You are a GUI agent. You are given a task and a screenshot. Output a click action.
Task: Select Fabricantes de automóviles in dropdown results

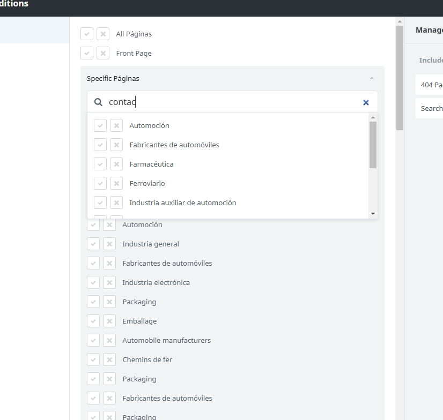[174, 145]
